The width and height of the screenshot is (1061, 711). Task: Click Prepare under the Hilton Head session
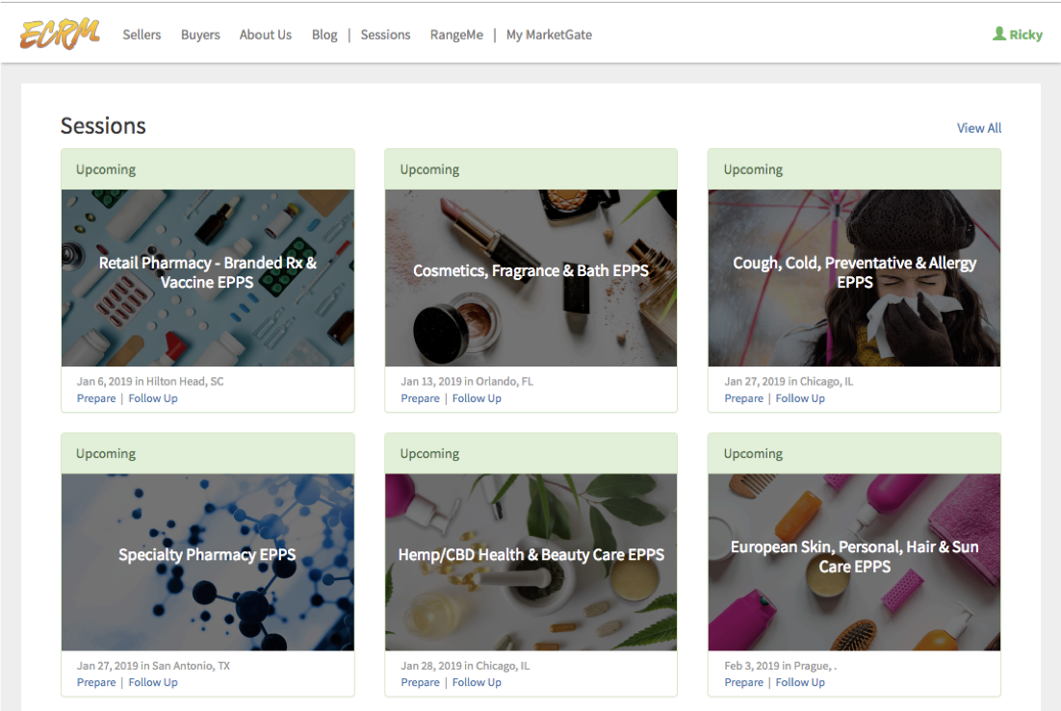click(96, 398)
